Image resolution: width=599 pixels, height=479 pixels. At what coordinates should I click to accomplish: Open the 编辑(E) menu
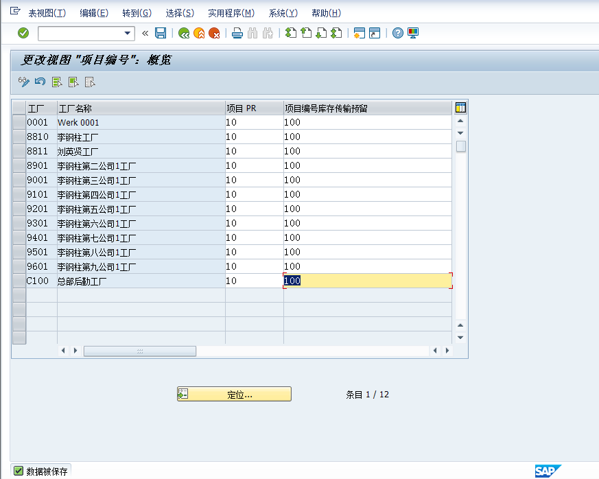[x=94, y=13]
